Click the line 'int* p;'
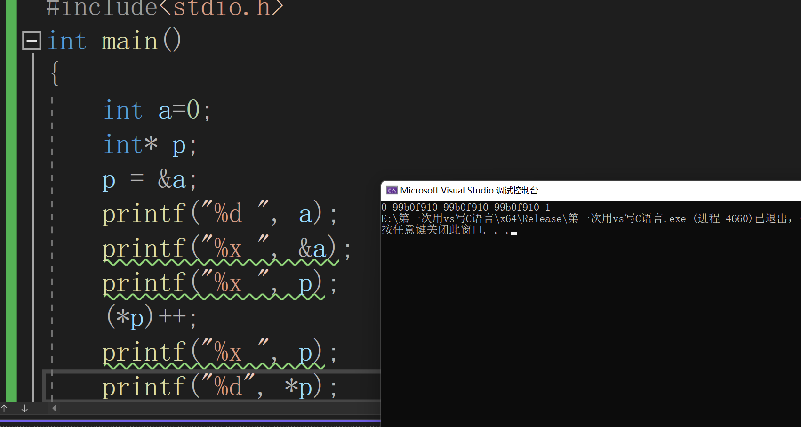 click(150, 145)
